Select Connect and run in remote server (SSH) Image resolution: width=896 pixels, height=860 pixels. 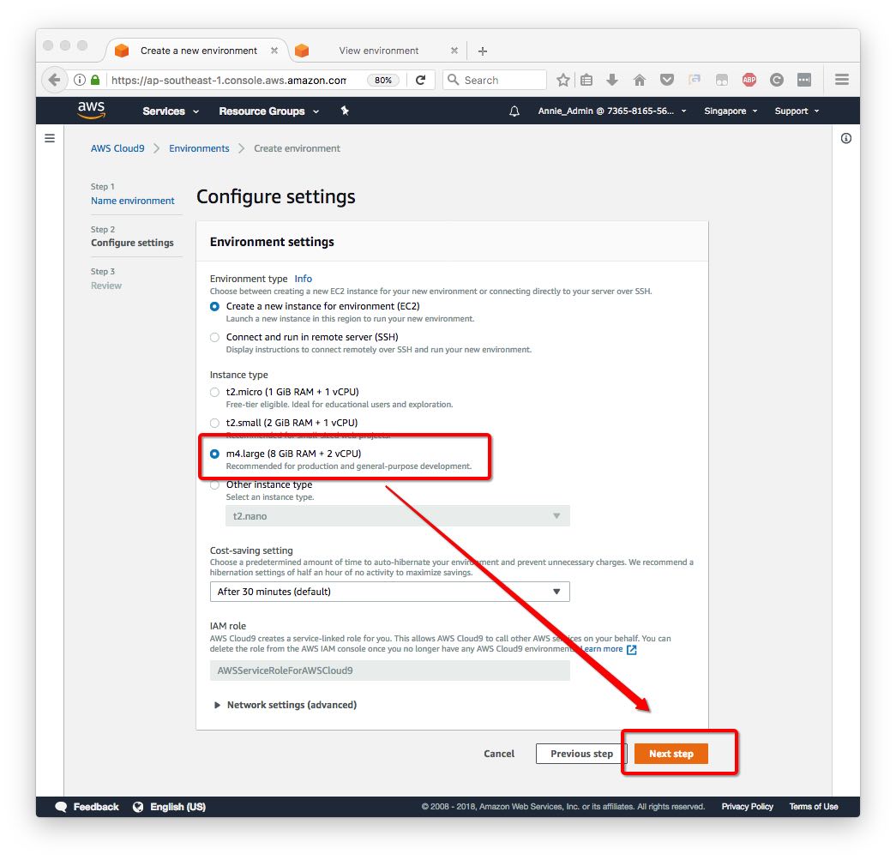tap(214, 337)
